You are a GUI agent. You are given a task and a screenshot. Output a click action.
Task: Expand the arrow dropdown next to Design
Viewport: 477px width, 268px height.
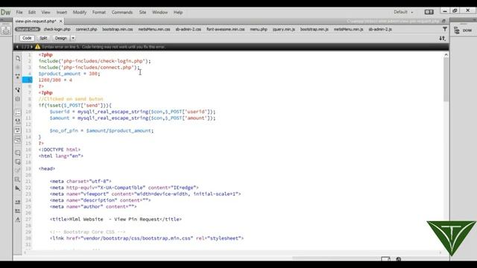pyautogui.click(x=73, y=38)
